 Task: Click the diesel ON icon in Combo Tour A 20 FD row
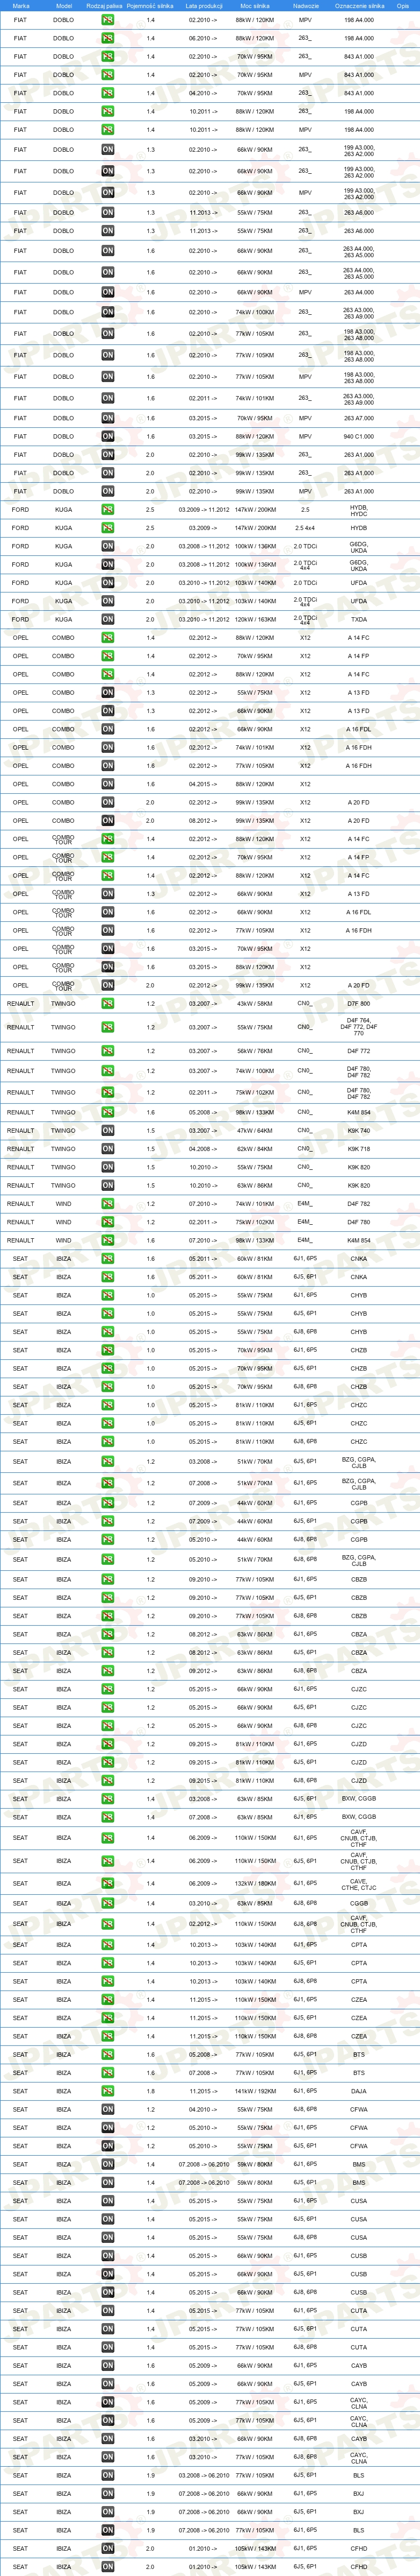coord(108,985)
